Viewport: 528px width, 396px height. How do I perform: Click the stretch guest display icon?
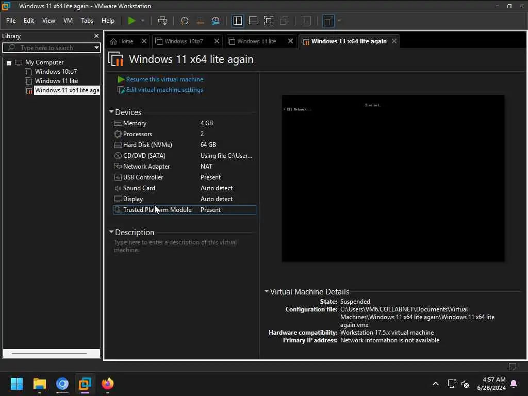point(328,21)
